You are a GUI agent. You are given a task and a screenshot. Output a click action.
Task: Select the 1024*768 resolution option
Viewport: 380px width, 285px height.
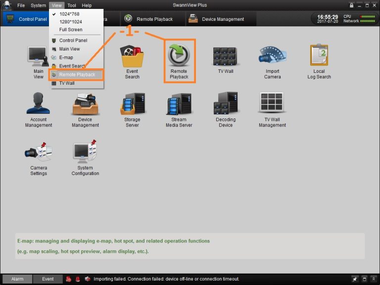(x=69, y=14)
